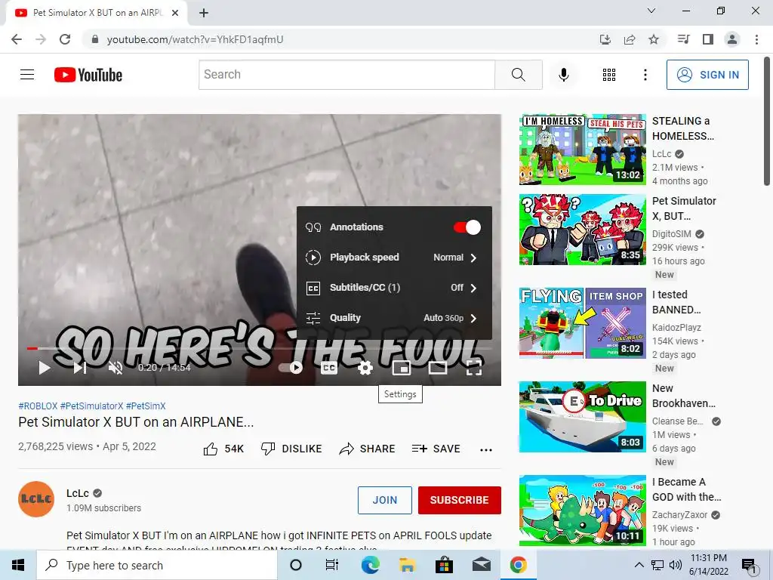
Task: Click SAVE to add to playlist
Action: [436, 449]
